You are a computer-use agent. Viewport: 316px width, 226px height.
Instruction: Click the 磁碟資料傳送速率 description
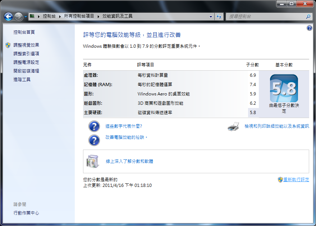[x=155, y=113]
